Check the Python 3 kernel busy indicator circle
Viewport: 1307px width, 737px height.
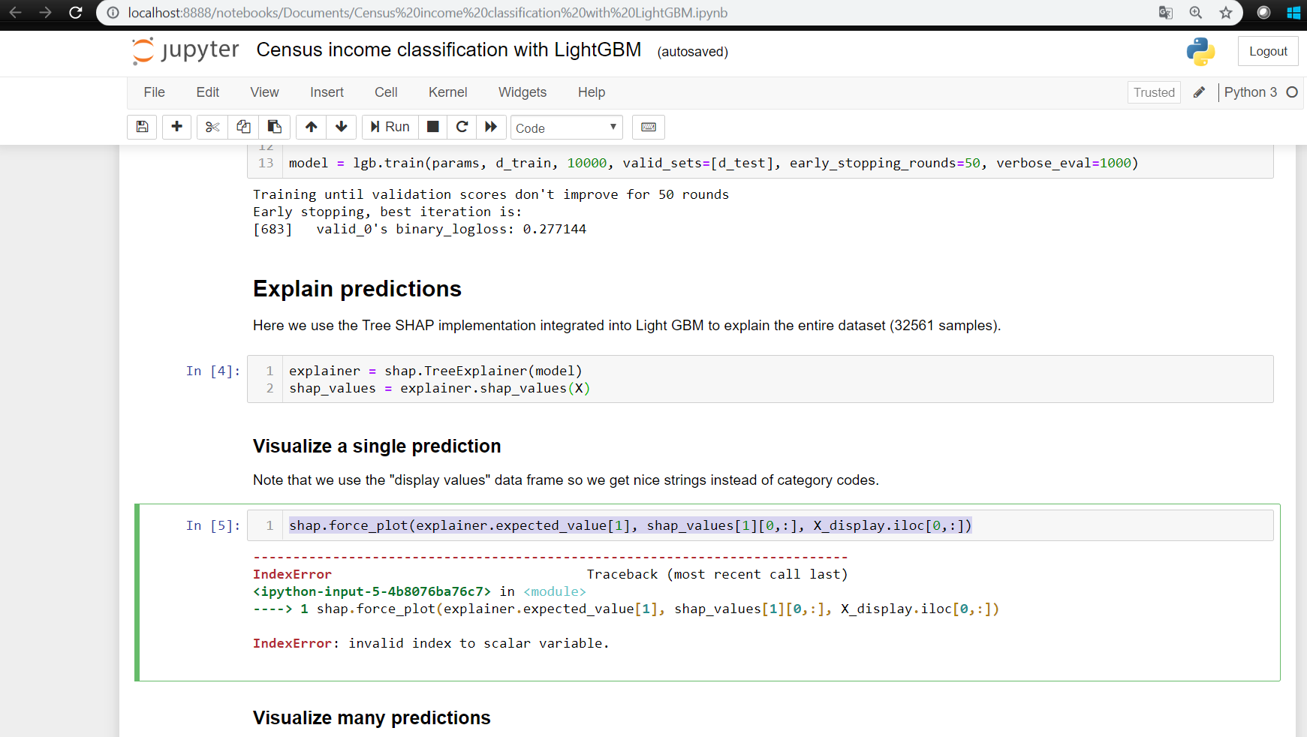(1292, 92)
